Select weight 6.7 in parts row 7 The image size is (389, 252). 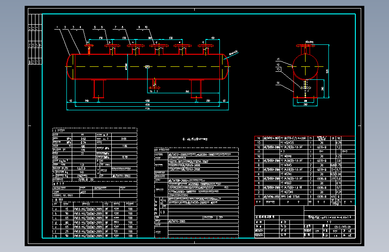(x=339, y=169)
